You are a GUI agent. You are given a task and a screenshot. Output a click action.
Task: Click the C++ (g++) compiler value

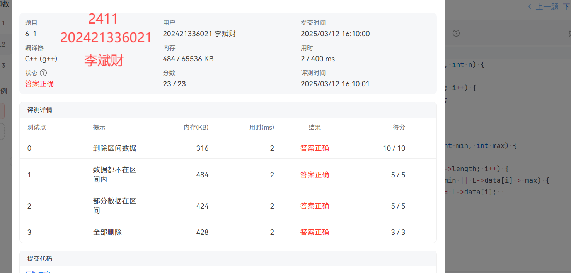coord(41,59)
